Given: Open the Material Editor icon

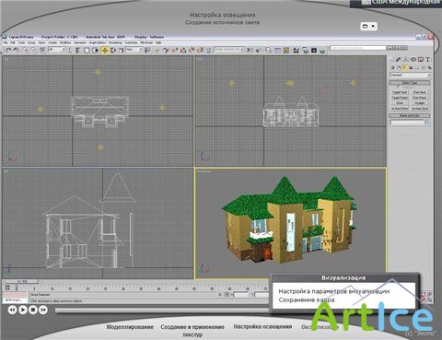Looking at the screenshot, I should coord(296,50).
